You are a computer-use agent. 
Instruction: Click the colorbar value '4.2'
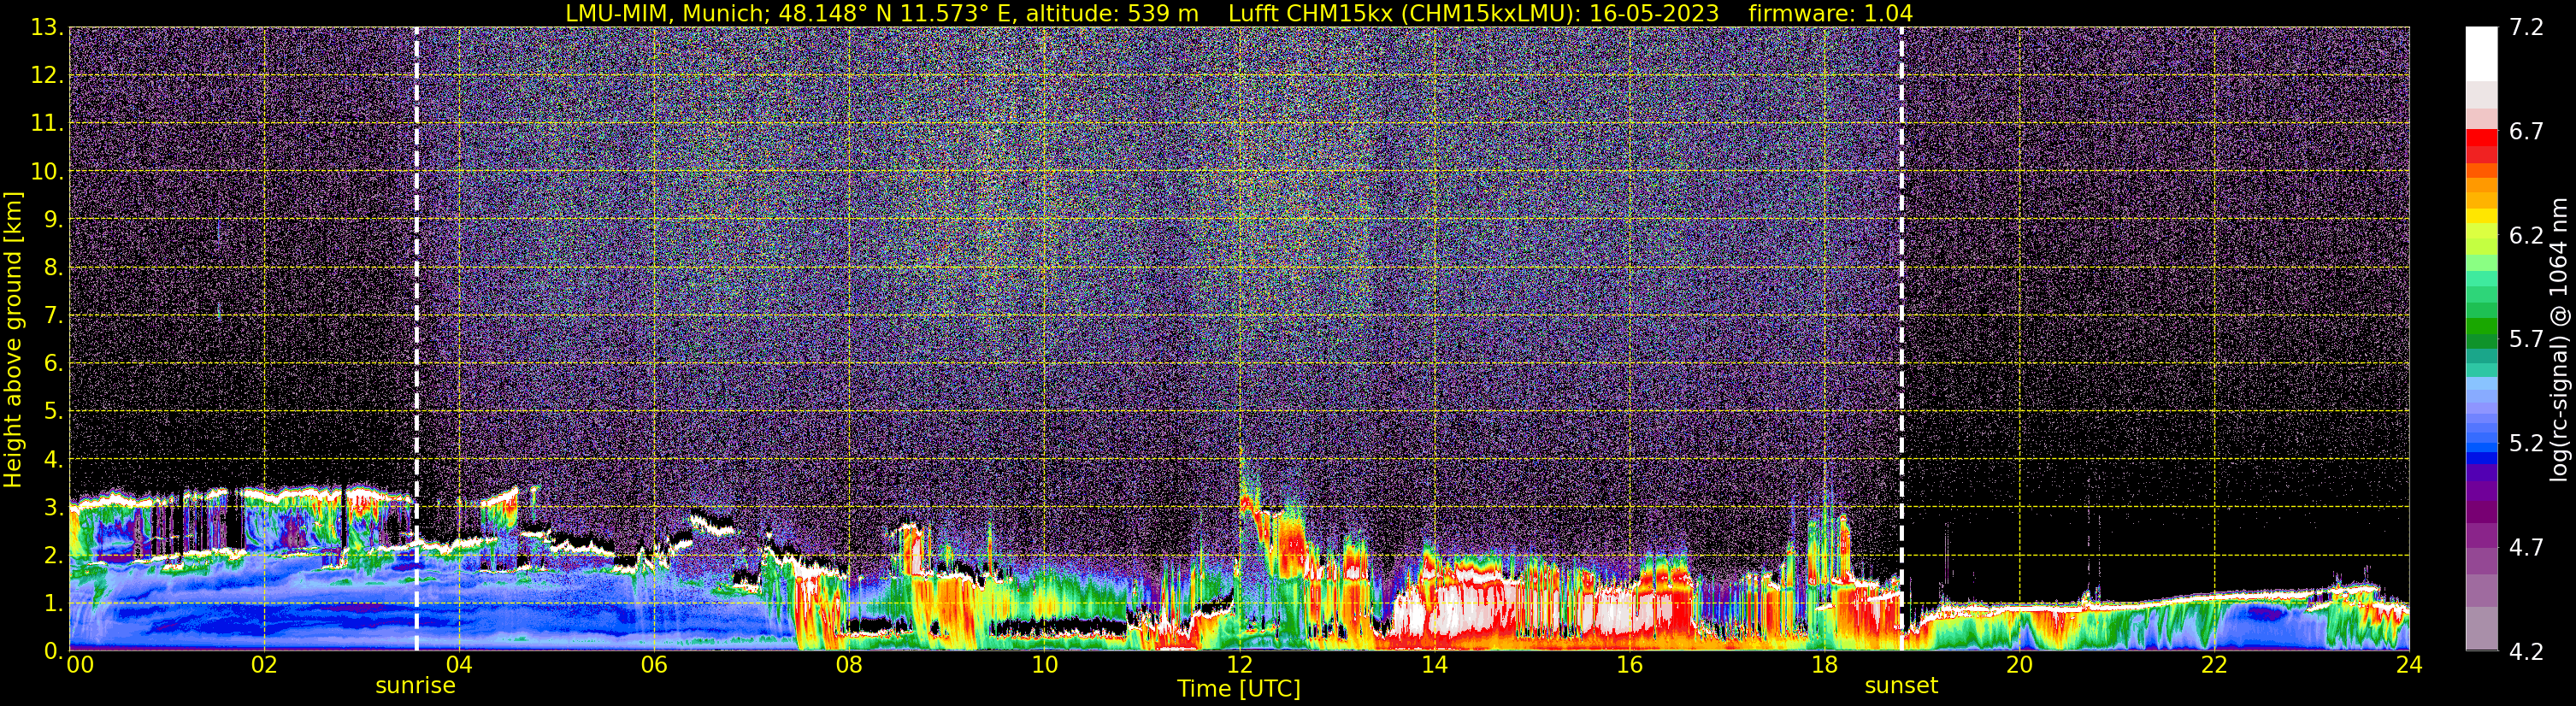pos(2526,651)
